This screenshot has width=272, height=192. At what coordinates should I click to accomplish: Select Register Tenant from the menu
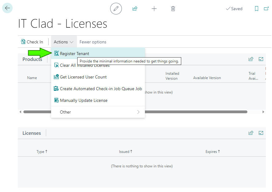click(98, 54)
